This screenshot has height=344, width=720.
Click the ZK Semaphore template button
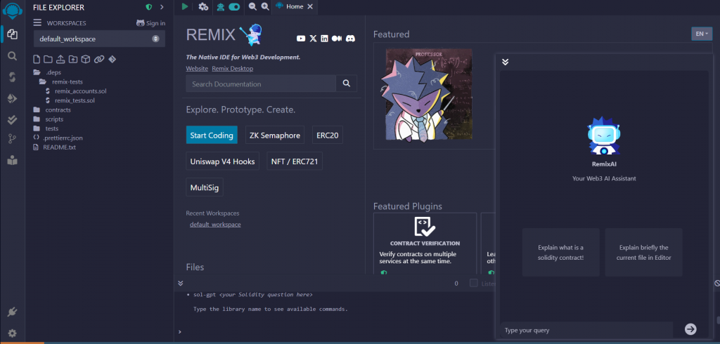(x=275, y=135)
